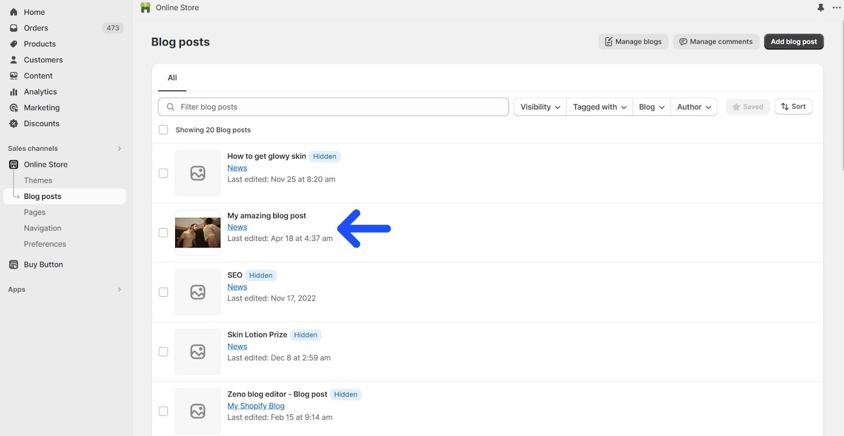Select checkbox for My amazing blog post
The image size is (844, 436).
click(164, 232)
